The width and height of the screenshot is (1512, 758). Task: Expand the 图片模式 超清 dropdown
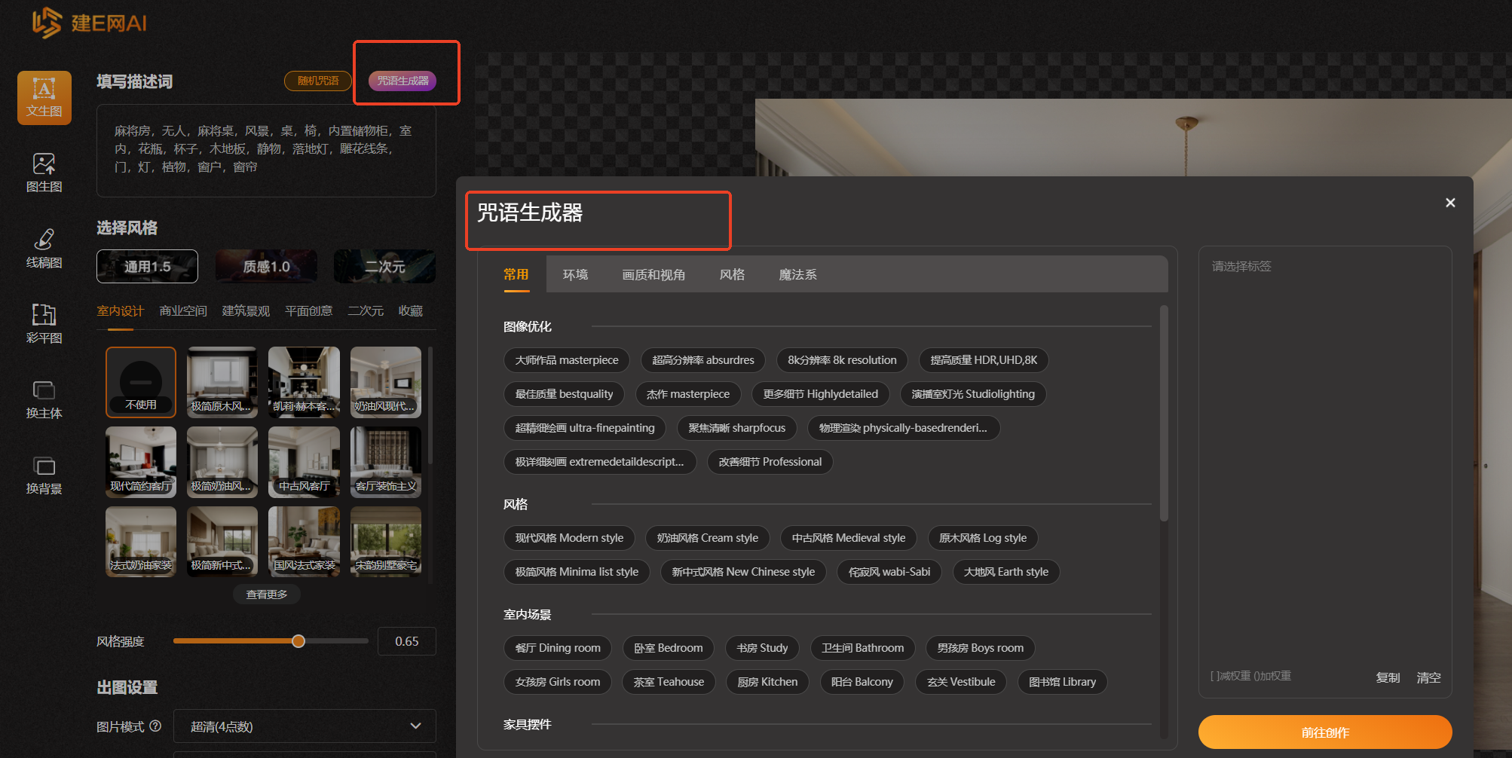point(305,726)
